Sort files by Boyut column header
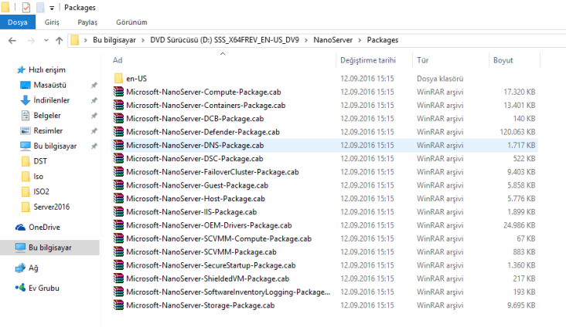Image resolution: width=566 pixels, height=327 pixels. click(x=502, y=60)
